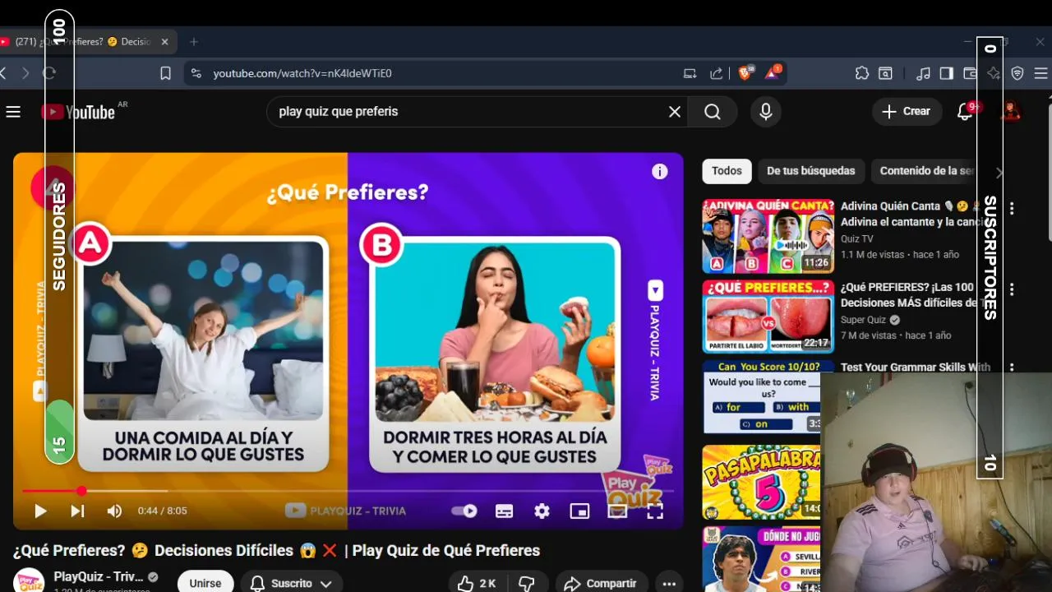Toggle autoplay switch in player
The width and height of the screenshot is (1052, 592).
[465, 511]
